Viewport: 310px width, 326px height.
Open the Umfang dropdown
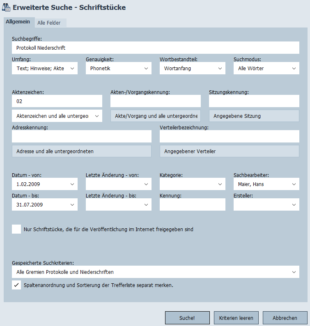[44, 69]
